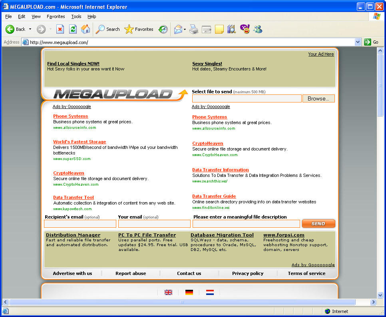Open the Help menu
This screenshot has height=317, width=386.
pyautogui.click(x=92, y=16)
